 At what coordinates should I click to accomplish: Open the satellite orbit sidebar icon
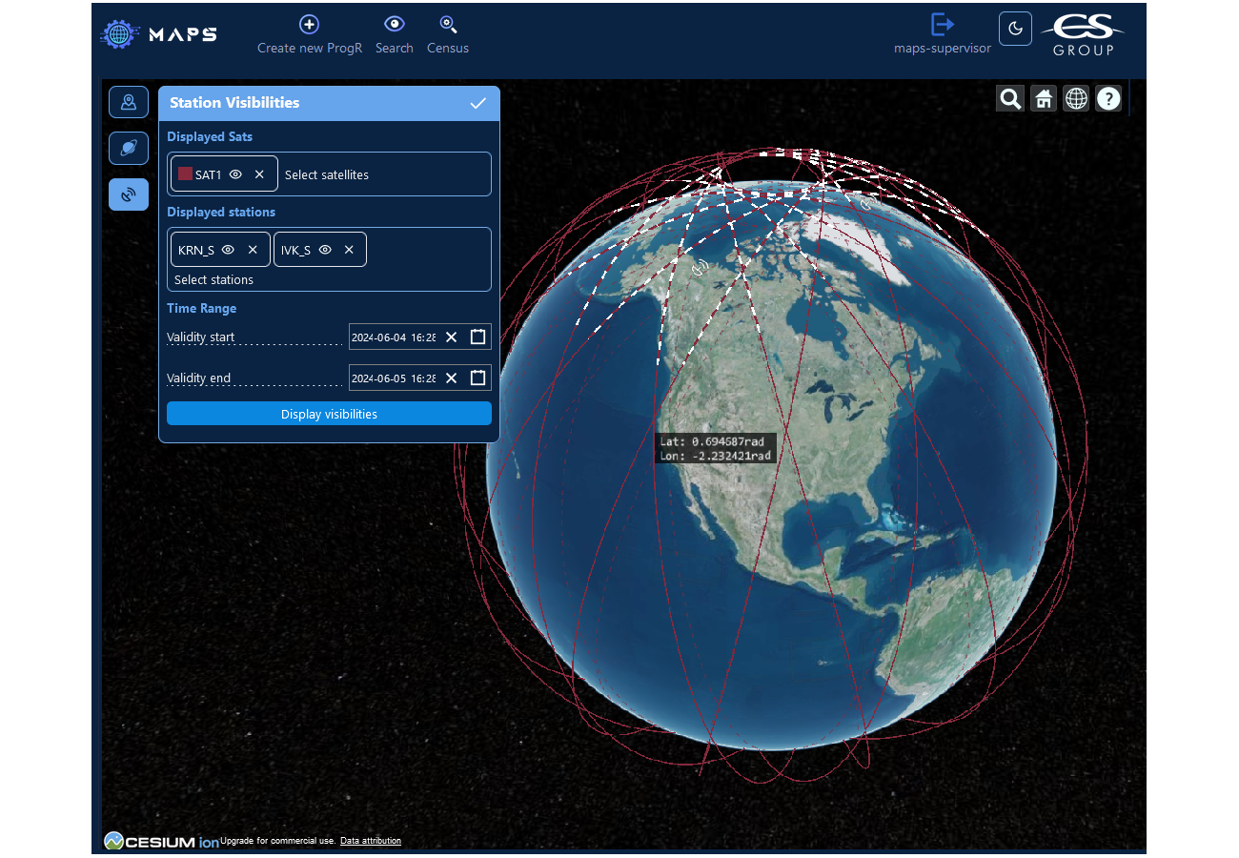[x=129, y=148]
